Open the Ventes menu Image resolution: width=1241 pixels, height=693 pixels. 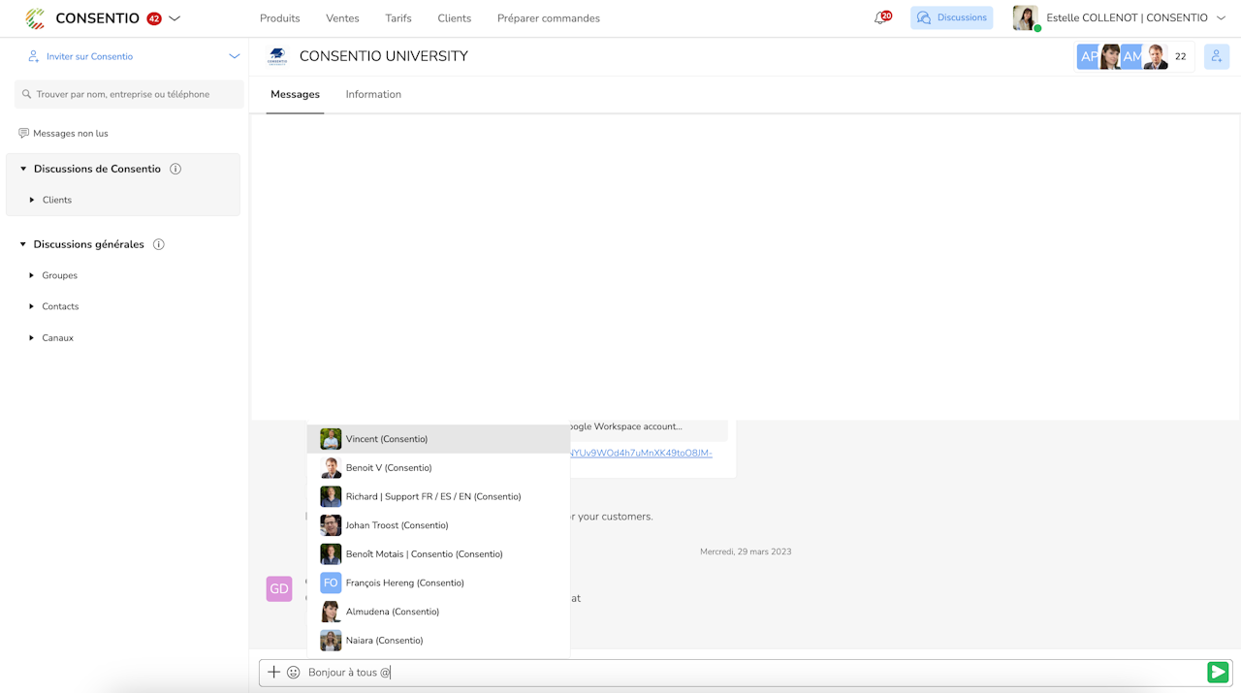pyautogui.click(x=342, y=18)
